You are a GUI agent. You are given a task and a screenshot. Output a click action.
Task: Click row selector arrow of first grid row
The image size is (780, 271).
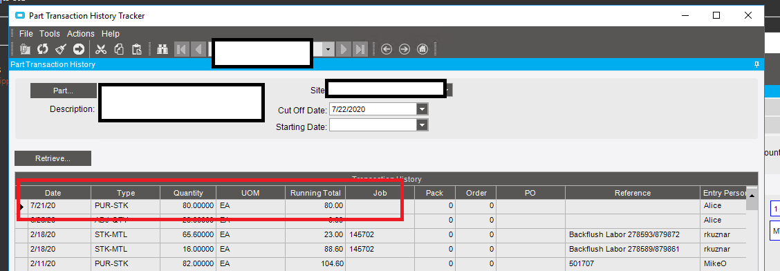point(21,206)
